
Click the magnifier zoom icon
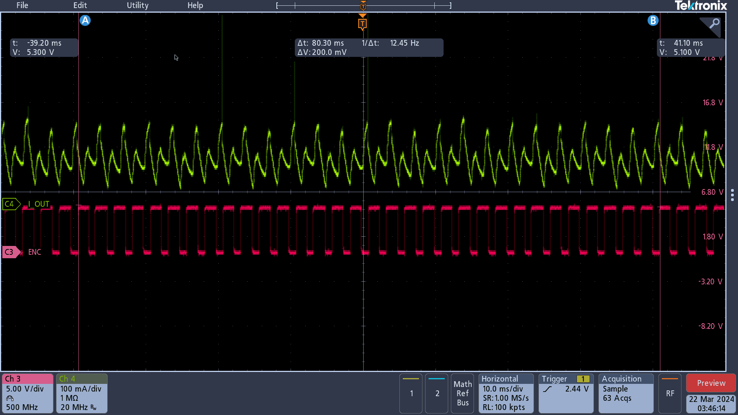[714, 24]
